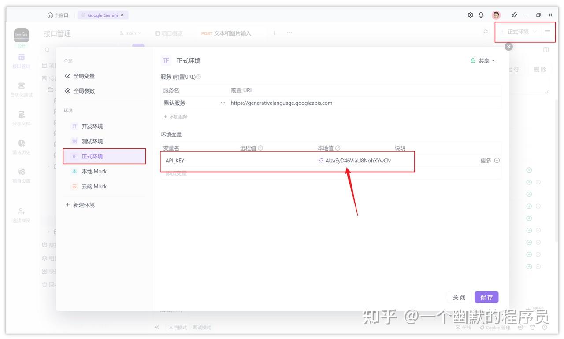Switch to 本地 Mock environment
This screenshot has width=564, height=339.
coord(94,171)
